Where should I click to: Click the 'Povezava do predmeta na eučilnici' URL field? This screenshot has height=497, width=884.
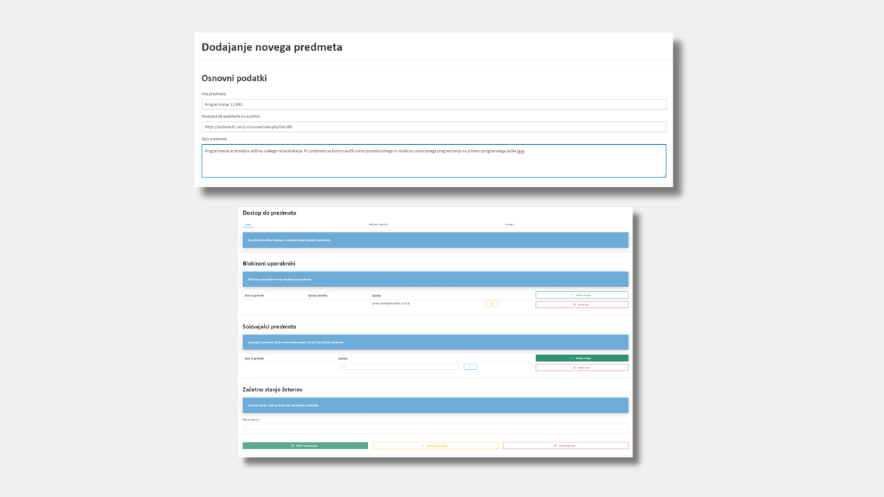tap(433, 127)
